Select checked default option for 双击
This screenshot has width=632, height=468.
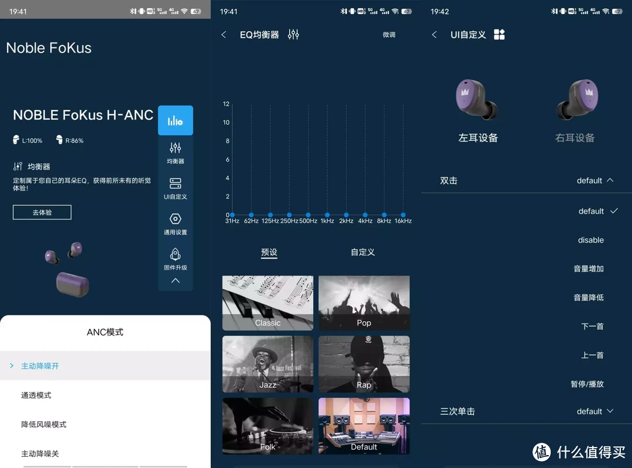[x=597, y=211]
